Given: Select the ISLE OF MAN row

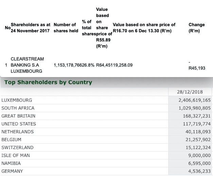Looking at the screenshot, I should click(106, 155).
